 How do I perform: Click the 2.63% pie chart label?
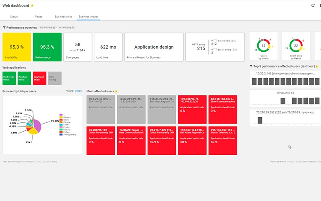19,113
